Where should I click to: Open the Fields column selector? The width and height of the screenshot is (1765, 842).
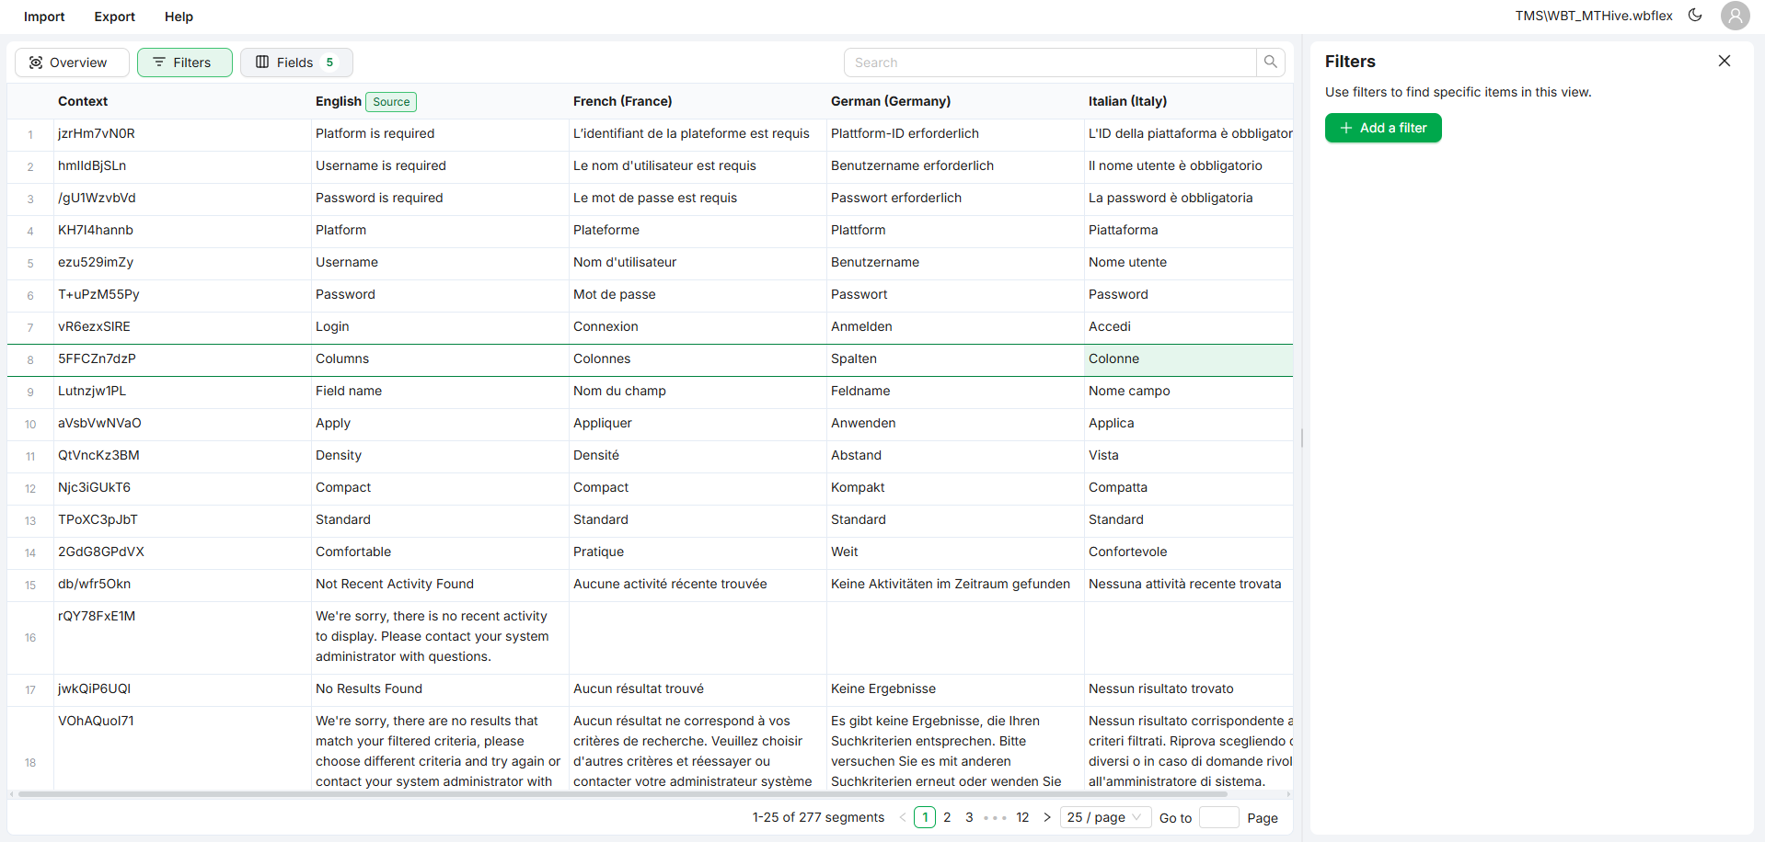(x=296, y=63)
